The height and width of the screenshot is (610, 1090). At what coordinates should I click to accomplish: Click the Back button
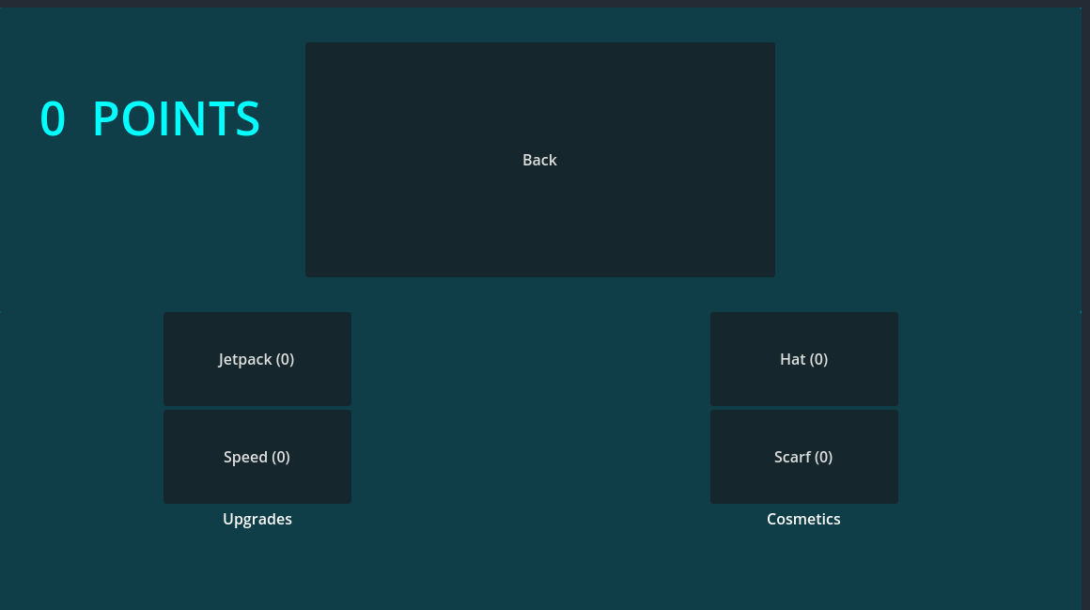tap(540, 159)
